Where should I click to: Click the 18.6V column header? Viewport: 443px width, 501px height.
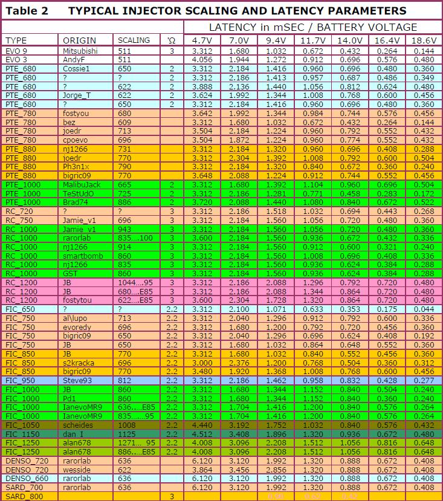coord(425,40)
